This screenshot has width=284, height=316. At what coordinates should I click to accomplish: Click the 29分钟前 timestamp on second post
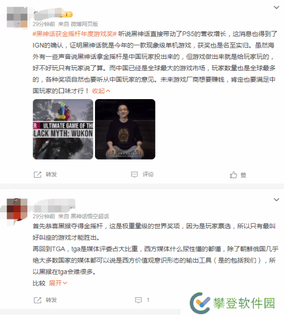coord(44,216)
